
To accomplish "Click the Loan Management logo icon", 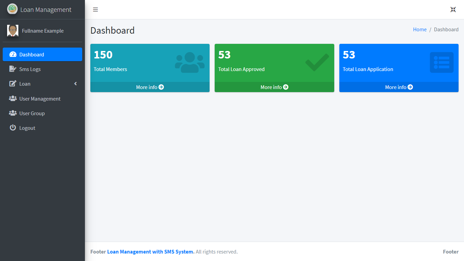I will point(12,9).
